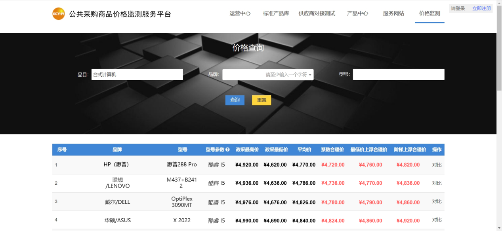
Task: Go to the 标准产品库 menu item
Action: click(x=276, y=13)
